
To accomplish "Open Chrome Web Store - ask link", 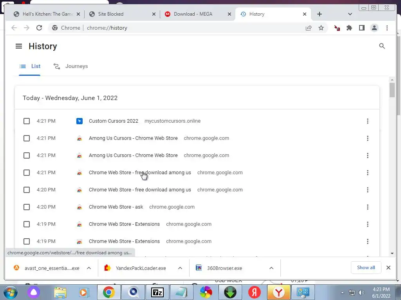I will (x=116, y=207).
